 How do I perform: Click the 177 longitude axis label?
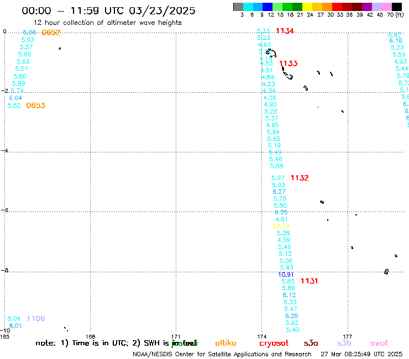click(348, 336)
